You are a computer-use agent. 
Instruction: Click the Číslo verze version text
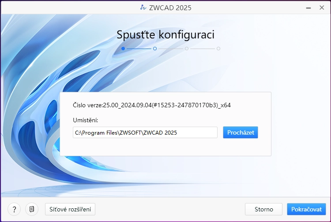(x=152, y=105)
